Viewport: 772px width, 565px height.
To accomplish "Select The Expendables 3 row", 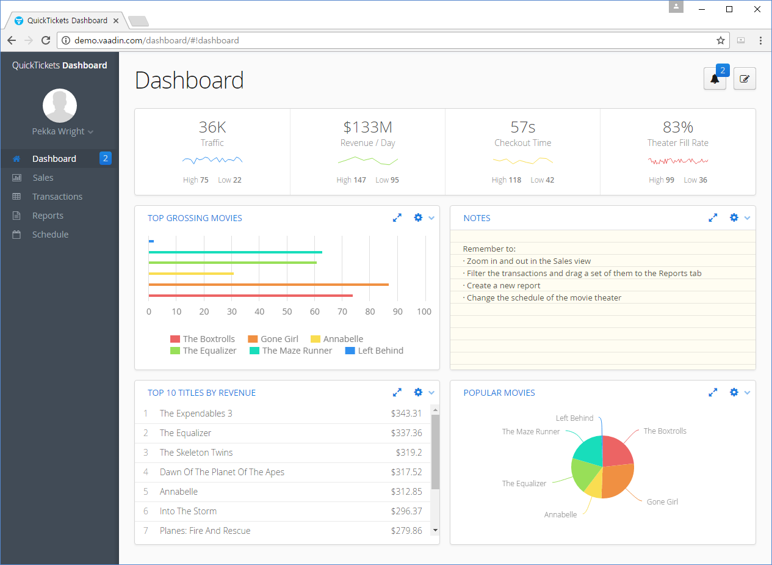I will coord(283,414).
